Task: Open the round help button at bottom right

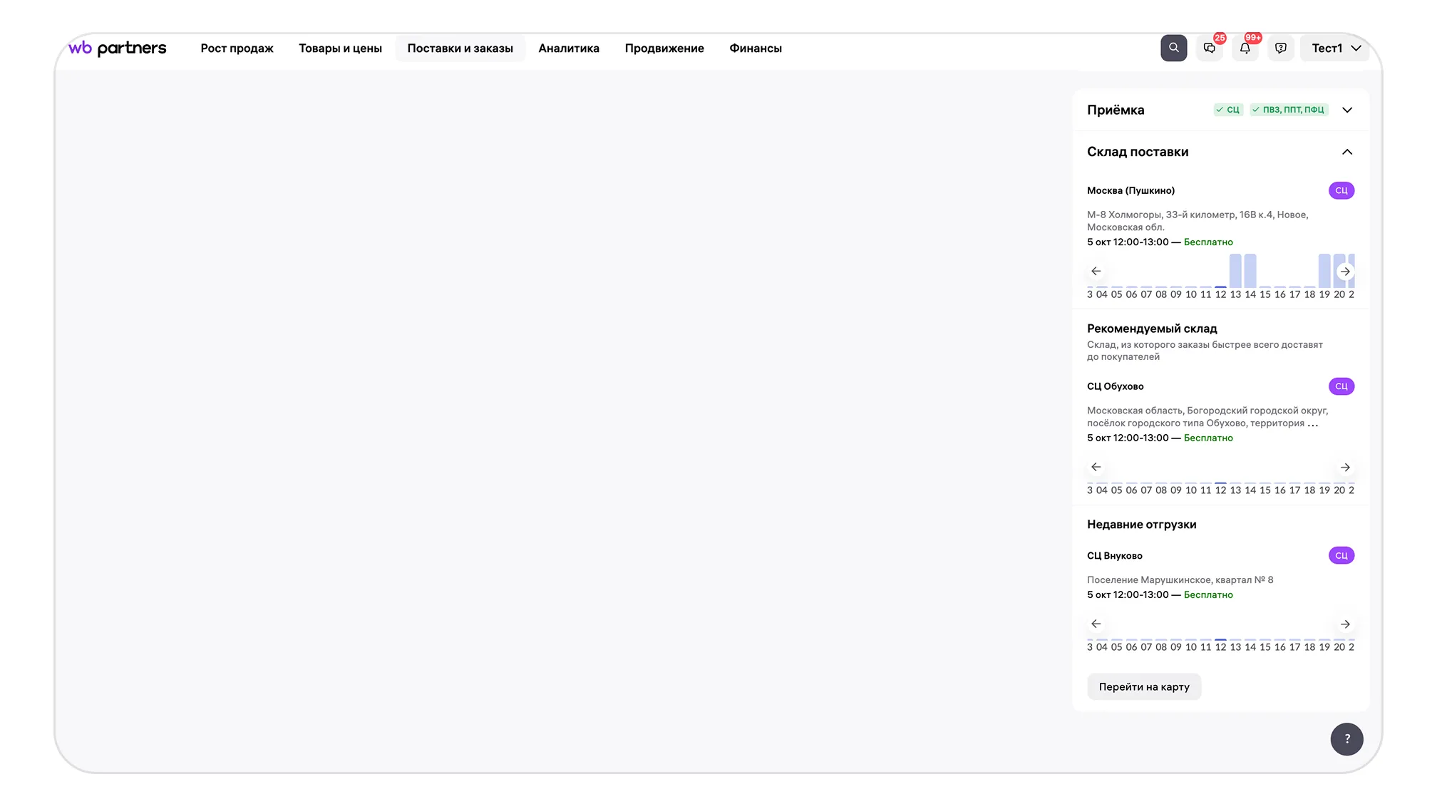Action: click(x=1346, y=738)
